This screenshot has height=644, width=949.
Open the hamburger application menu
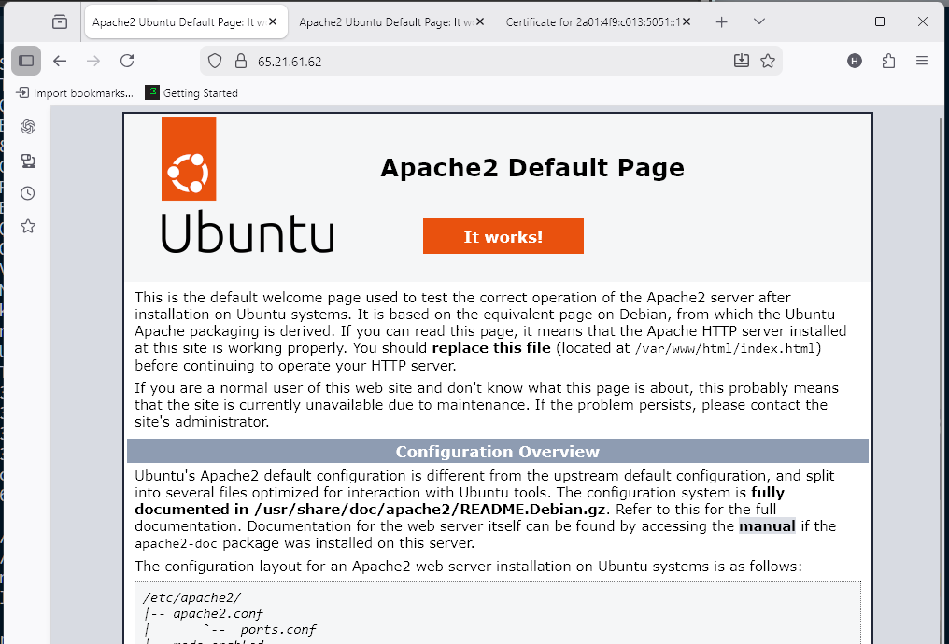tap(922, 61)
